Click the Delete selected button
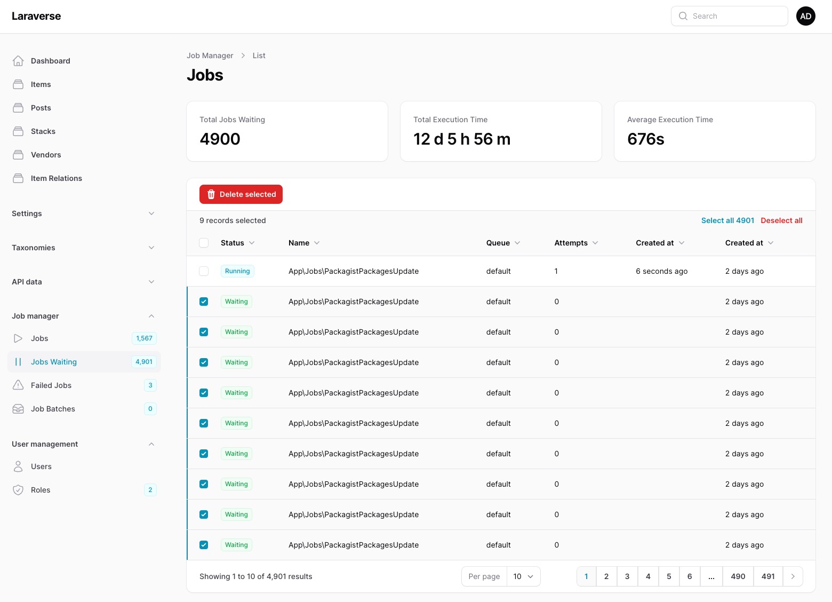This screenshot has height=602, width=832. click(x=241, y=194)
